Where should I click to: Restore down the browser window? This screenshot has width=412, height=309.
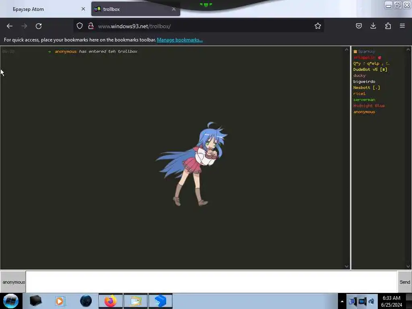click(x=398, y=5)
